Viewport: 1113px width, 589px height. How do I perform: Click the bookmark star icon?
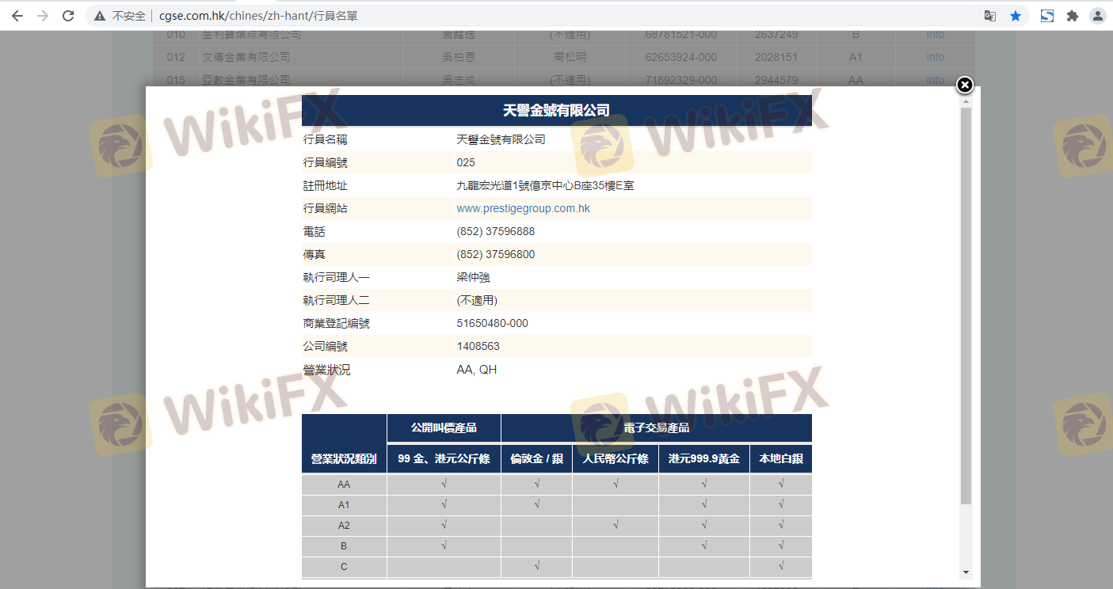(x=1016, y=16)
